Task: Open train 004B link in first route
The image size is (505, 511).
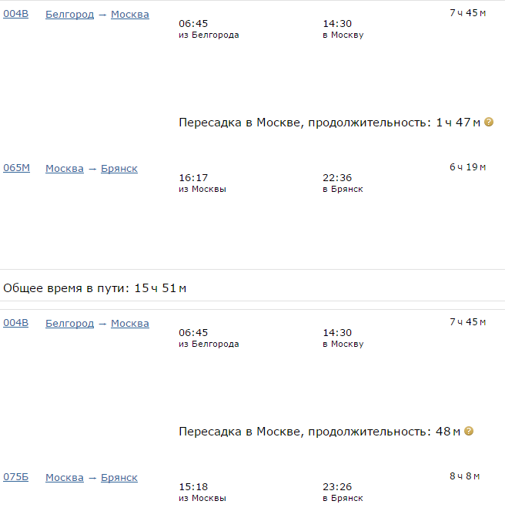Action: [15, 14]
